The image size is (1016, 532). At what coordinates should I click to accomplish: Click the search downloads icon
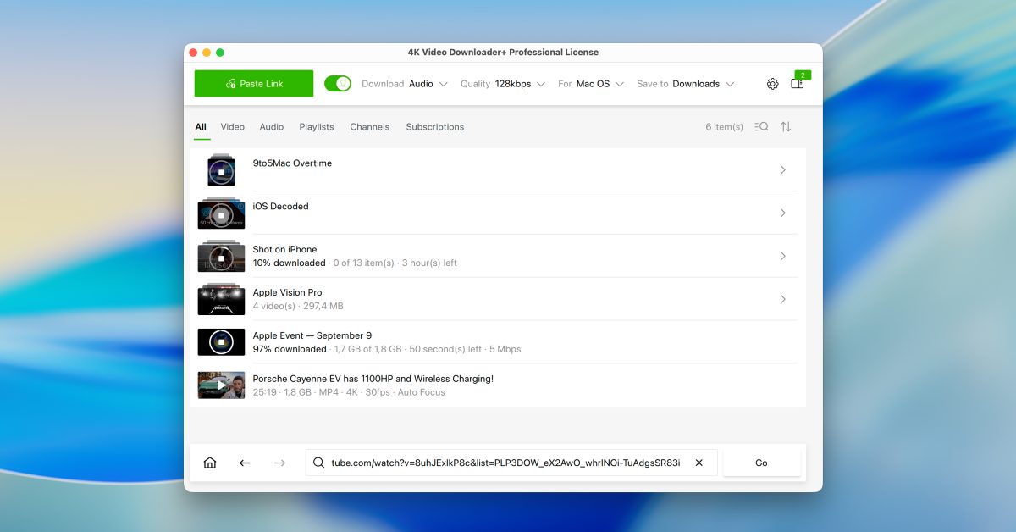pos(760,126)
